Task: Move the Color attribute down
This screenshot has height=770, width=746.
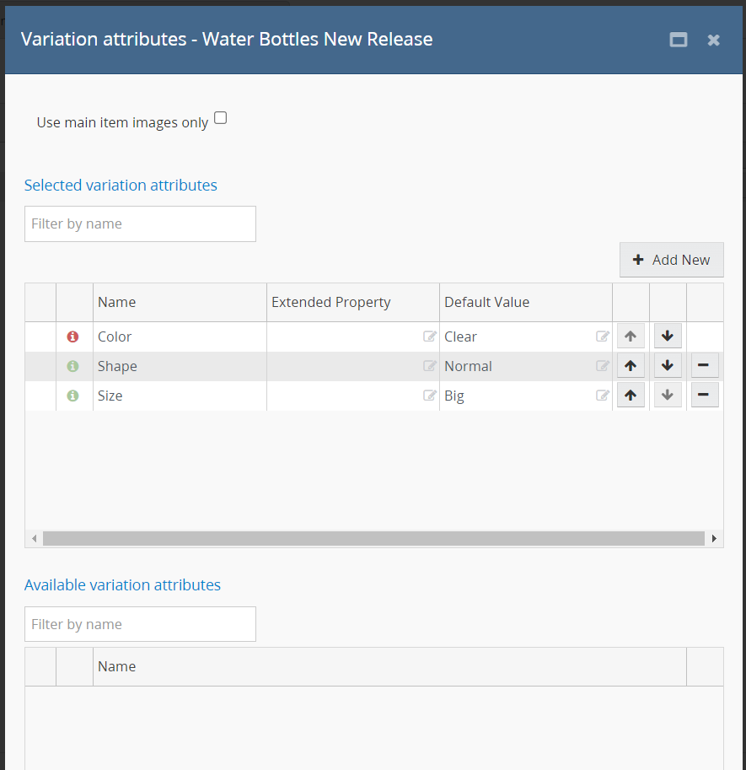Action: [x=668, y=337]
